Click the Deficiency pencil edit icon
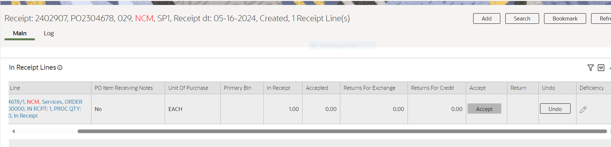 [x=583, y=110]
